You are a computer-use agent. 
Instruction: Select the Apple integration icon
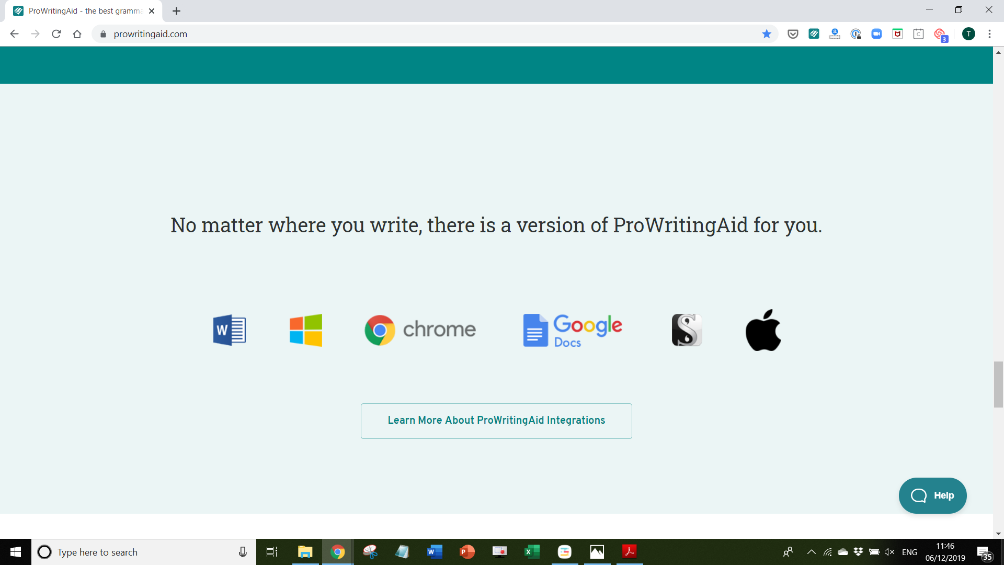(x=763, y=330)
